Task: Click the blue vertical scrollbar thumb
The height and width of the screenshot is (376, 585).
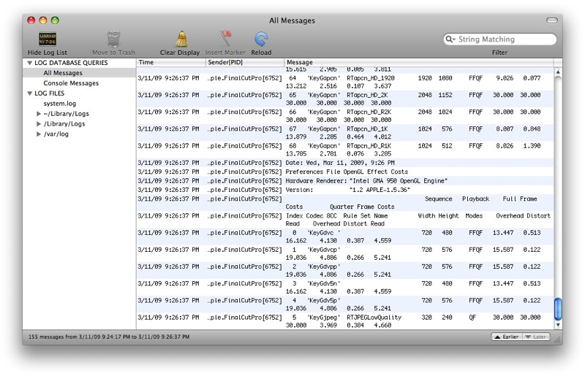Action: [558, 309]
